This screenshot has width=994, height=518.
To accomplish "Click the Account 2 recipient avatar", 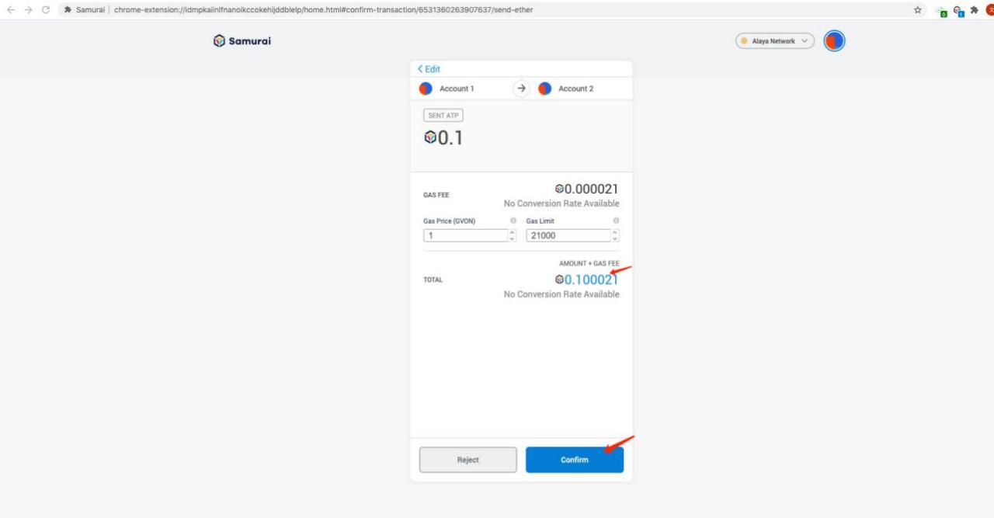I will [544, 89].
